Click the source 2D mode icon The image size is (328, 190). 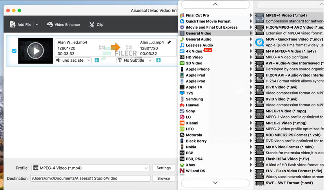102,48
